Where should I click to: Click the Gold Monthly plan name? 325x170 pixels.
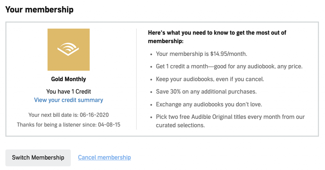(69, 79)
